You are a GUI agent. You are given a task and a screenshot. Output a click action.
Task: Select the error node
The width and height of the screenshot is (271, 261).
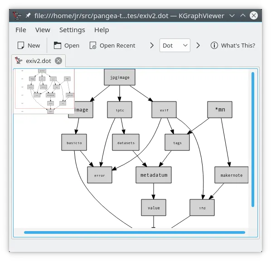coord(100,175)
